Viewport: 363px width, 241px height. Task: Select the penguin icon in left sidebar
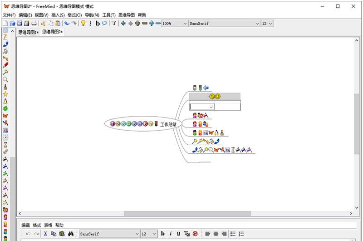tap(5, 101)
